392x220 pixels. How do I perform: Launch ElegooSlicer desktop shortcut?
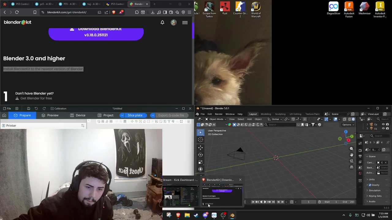point(334,9)
